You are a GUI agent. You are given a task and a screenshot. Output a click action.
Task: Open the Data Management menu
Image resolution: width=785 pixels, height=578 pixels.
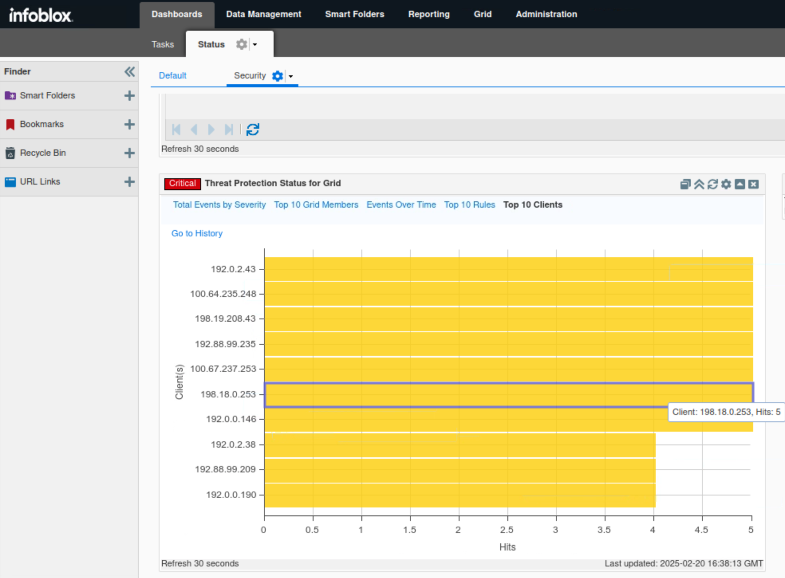(263, 14)
